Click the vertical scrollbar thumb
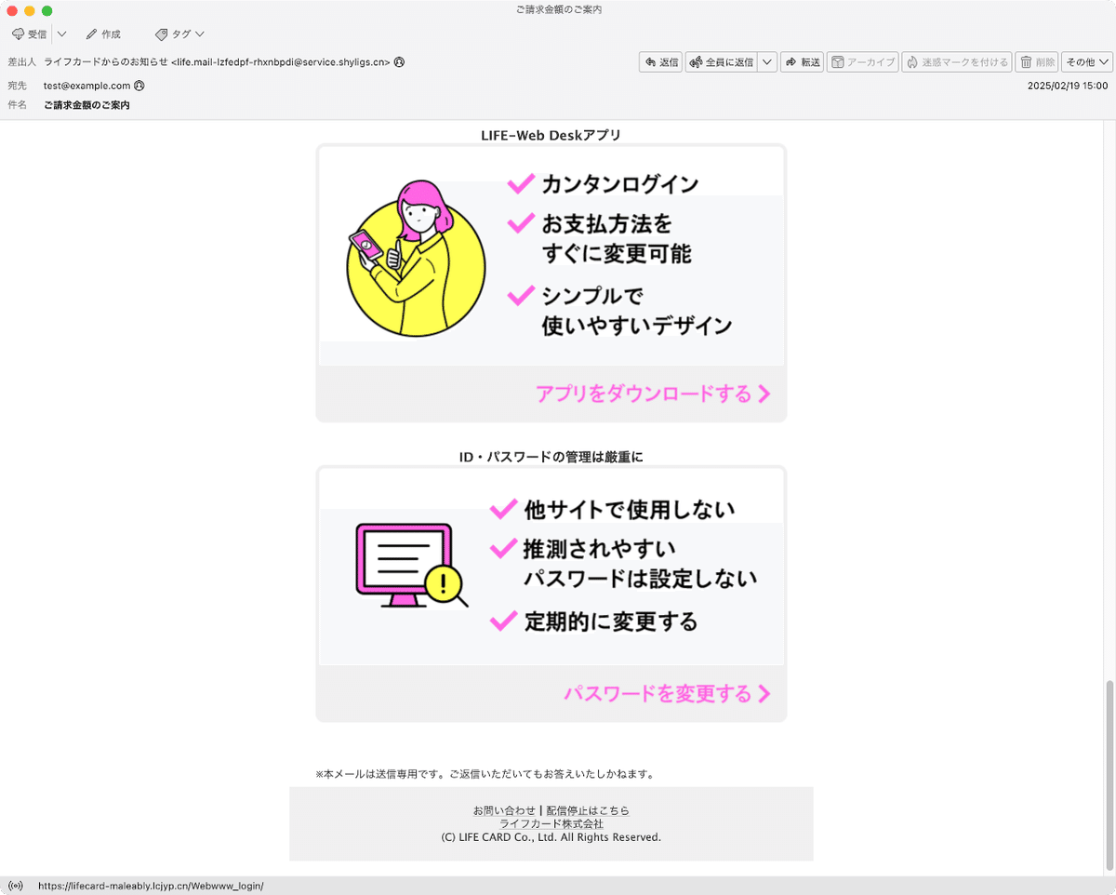This screenshot has width=1116, height=895. tap(1108, 774)
